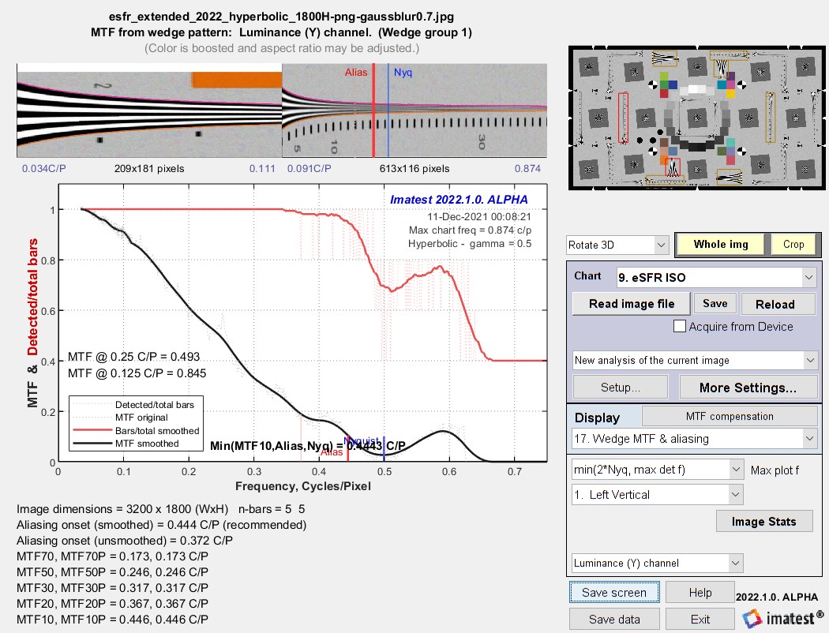Click the Imatest logo icon
Viewport: 829px width, 633px height.
(x=752, y=619)
